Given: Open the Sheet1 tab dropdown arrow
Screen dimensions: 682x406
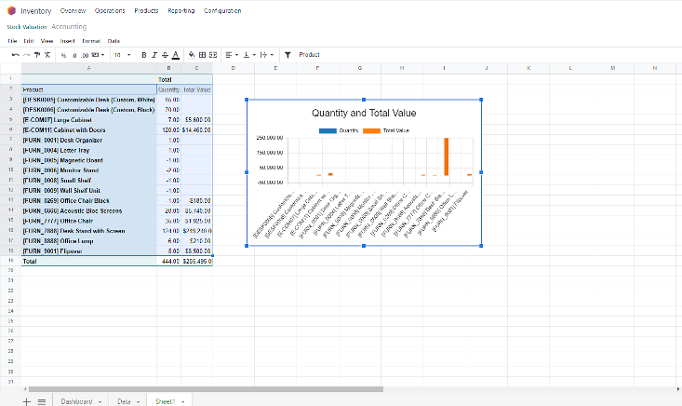Looking at the screenshot, I should (x=183, y=401).
